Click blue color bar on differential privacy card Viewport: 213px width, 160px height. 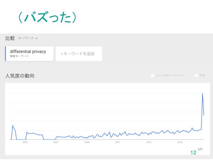pyautogui.click(x=6, y=54)
